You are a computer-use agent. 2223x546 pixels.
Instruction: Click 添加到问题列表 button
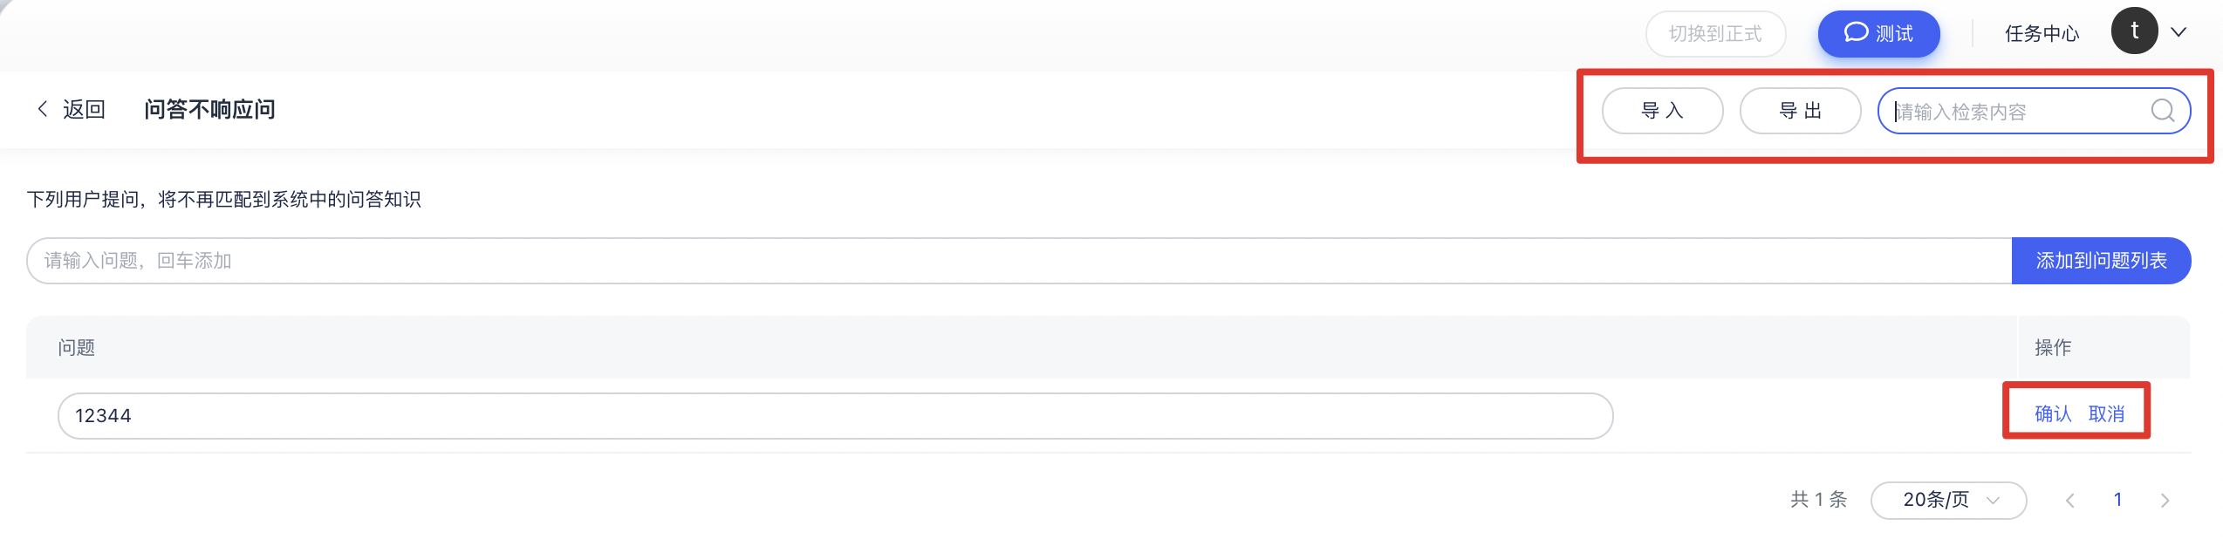(2101, 261)
